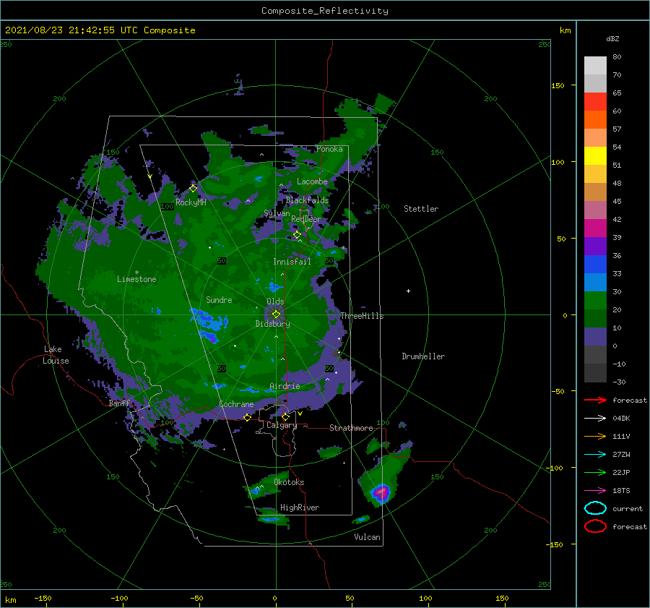This screenshot has width=650, height=608.
Task: Click the Banff label
Action: pyautogui.click(x=119, y=403)
